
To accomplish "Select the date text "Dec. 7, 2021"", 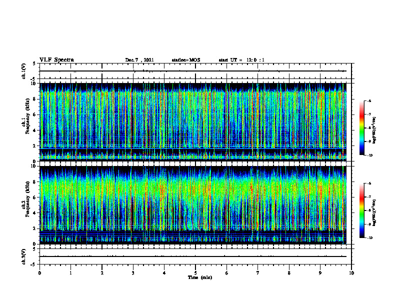I will point(139,60).
